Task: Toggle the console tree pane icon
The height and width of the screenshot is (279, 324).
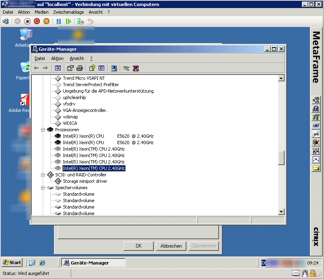Action: point(58,68)
